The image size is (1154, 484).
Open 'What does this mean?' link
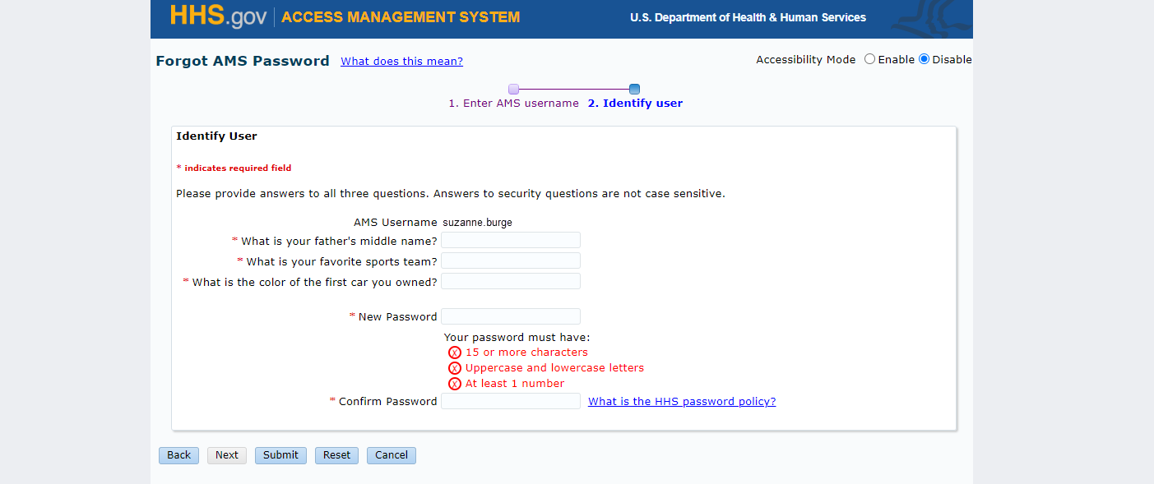401,62
